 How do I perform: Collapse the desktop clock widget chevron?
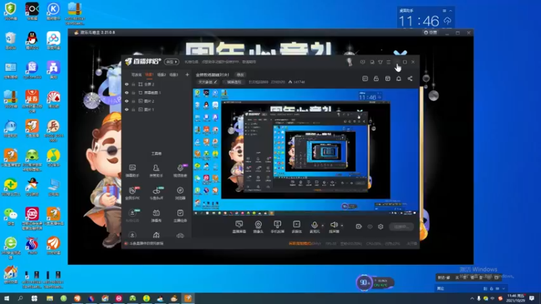(450, 11)
